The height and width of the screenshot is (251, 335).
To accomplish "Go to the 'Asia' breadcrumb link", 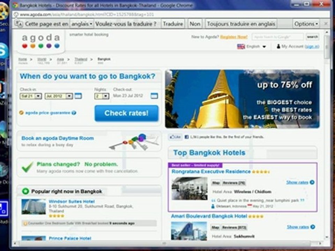I will [60, 59].
